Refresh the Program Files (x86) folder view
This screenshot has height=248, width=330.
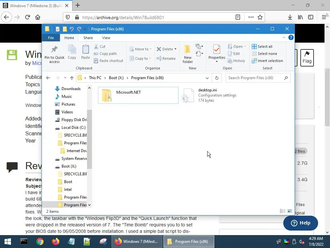[217, 78]
